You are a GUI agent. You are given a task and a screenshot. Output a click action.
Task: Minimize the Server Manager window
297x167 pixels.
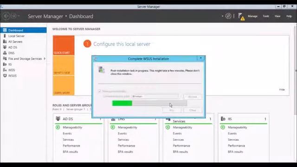click(x=278, y=6)
